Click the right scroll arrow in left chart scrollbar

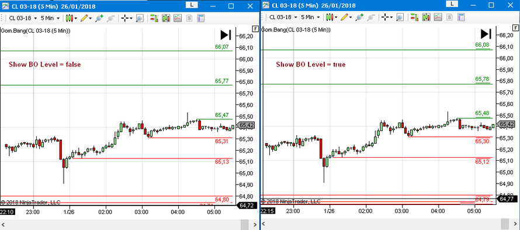[x=255, y=225]
